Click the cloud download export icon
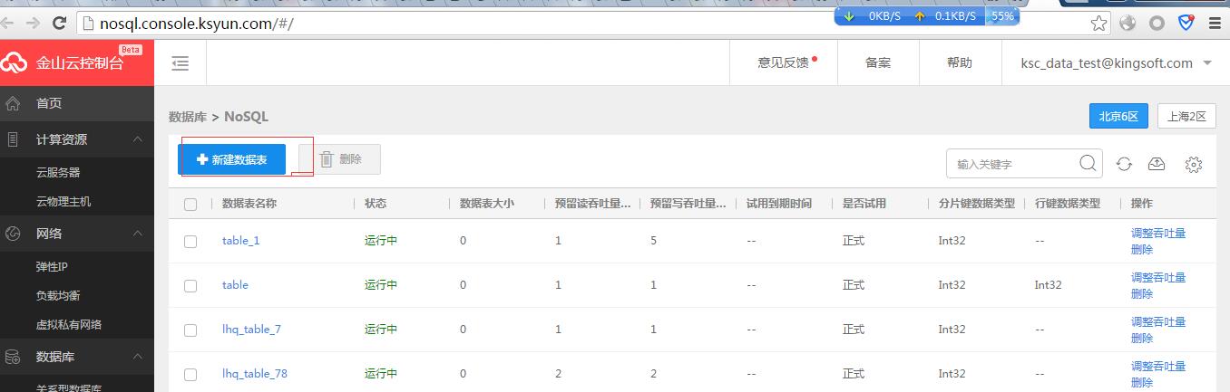Viewport: 1230px width, 392px height. 1157,164
